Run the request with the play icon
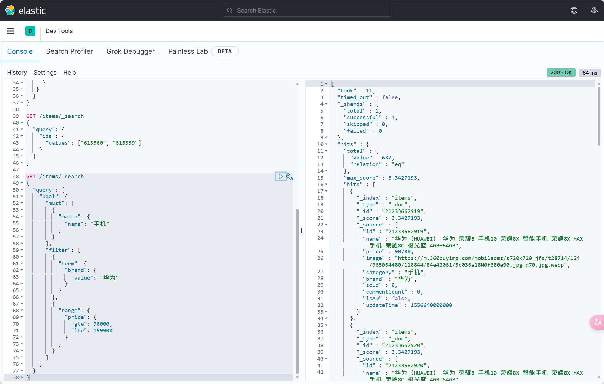This screenshot has width=604, height=384. pos(280,177)
